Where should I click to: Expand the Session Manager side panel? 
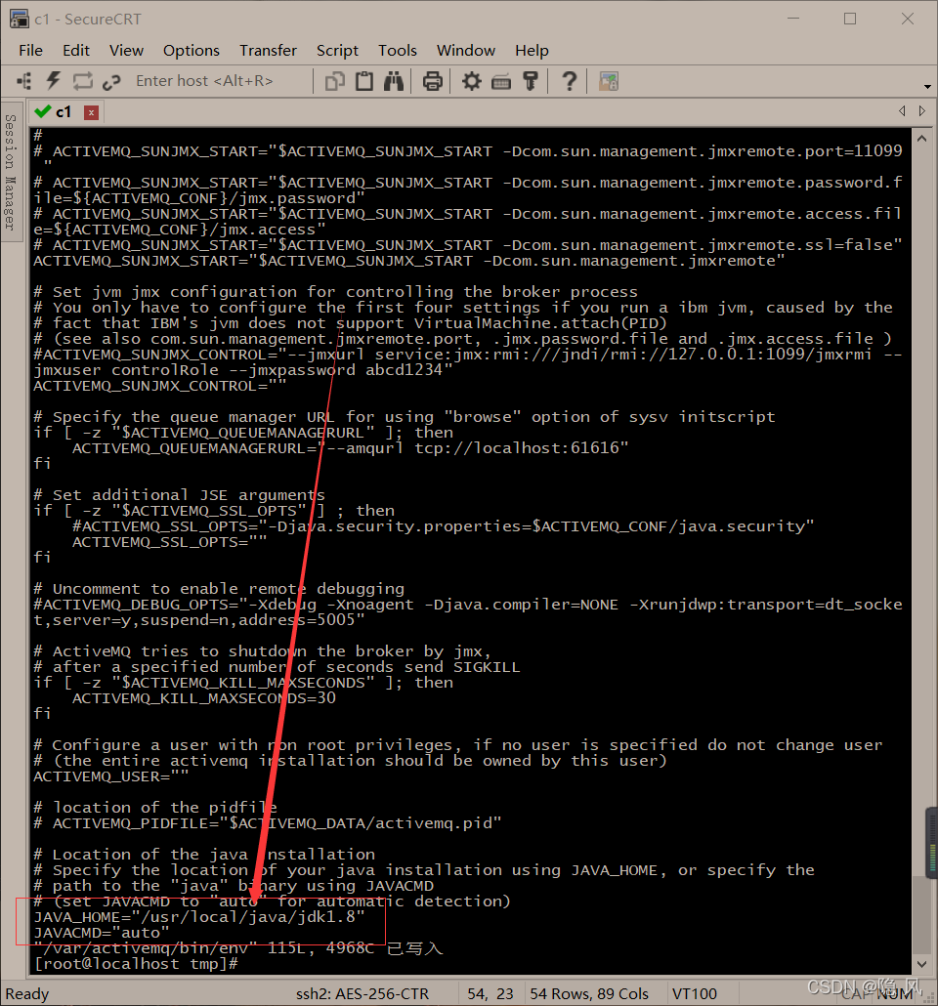coord(11,172)
